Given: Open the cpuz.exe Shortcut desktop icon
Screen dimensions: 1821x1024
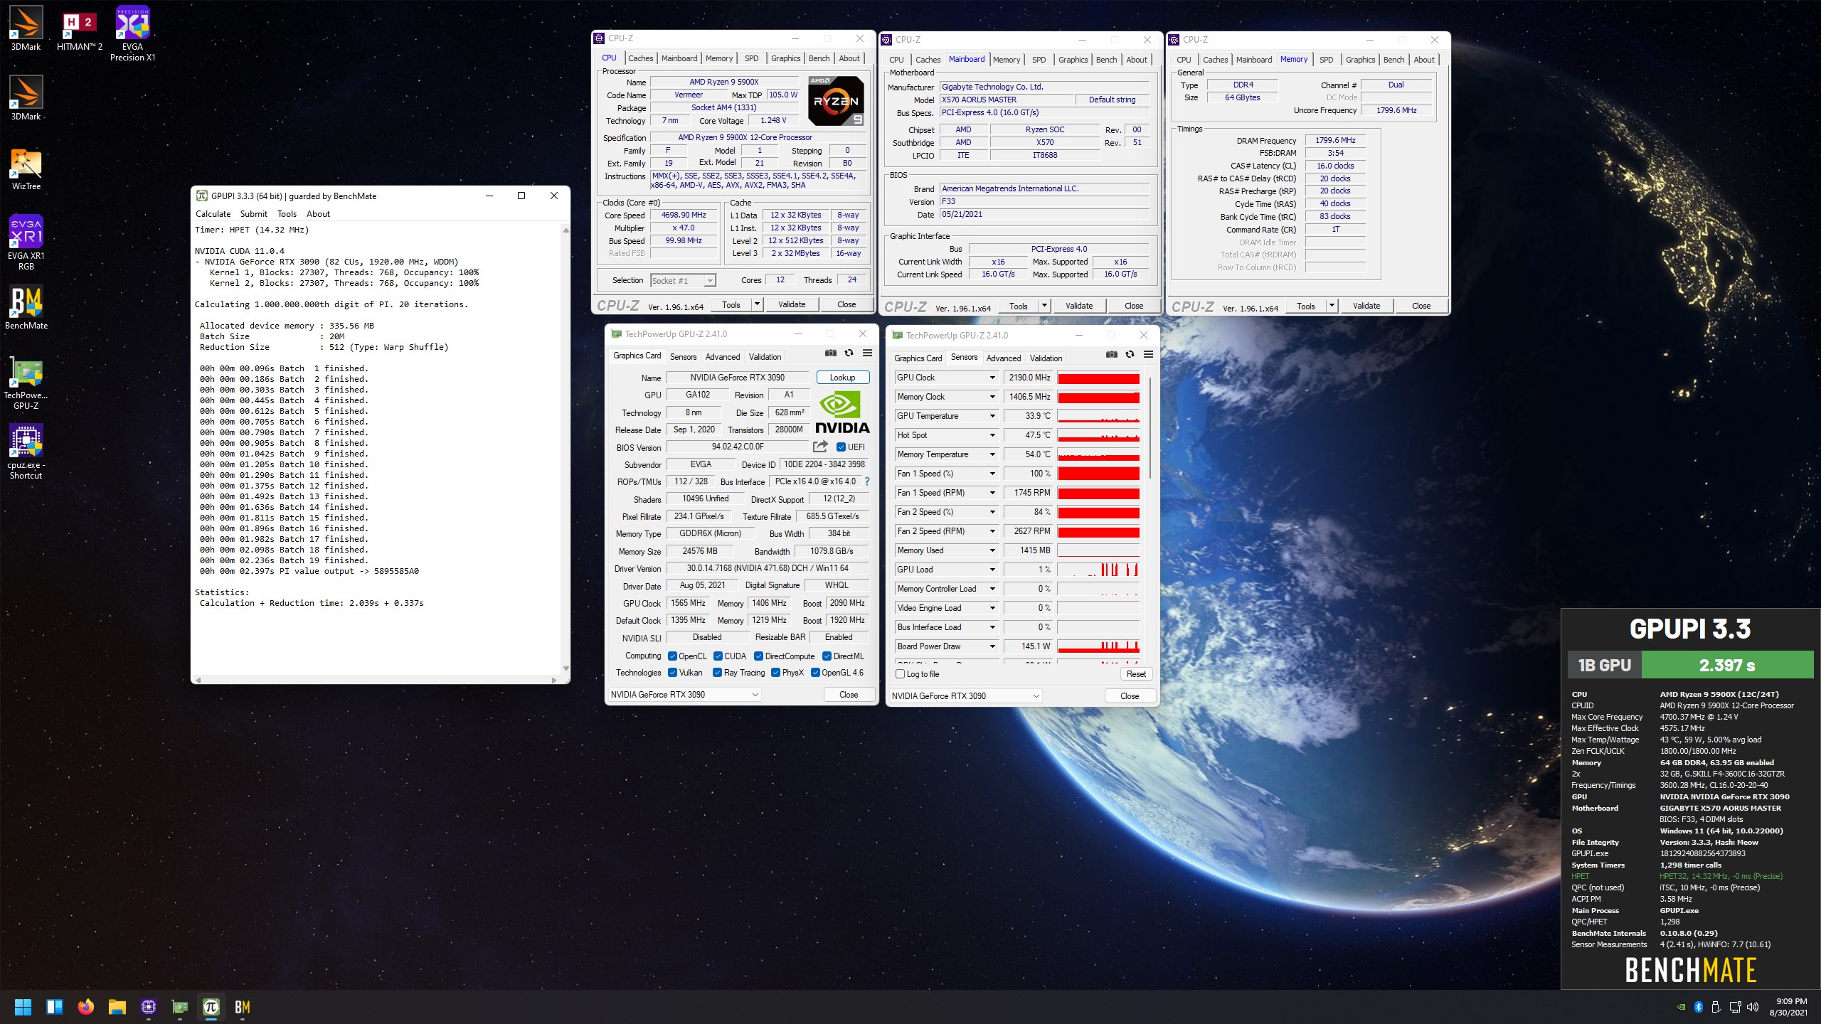Looking at the screenshot, I should (26, 452).
